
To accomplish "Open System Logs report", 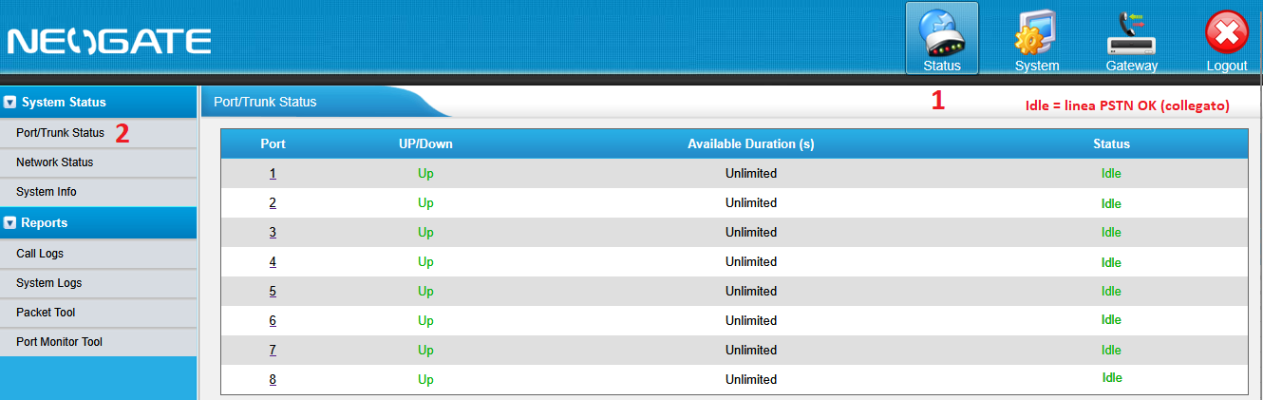I will tap(48, 283).
